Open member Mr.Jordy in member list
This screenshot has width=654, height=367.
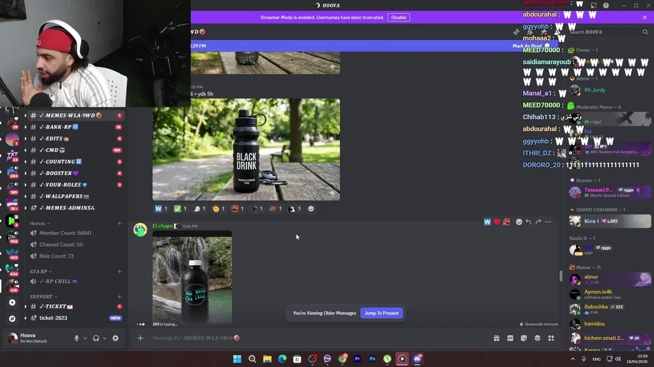pyautogui.click(x=608, y=90)
